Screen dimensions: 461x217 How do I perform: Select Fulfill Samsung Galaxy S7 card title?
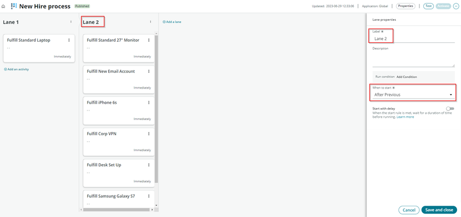click(x=111, y=196)
